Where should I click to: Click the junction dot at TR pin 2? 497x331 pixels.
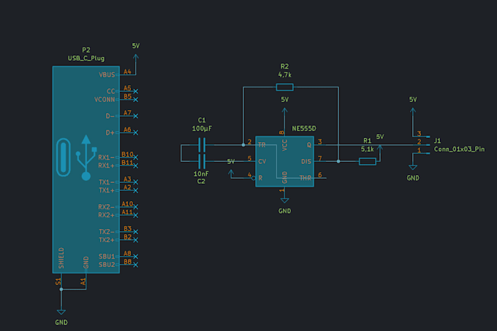click(243, 145)
